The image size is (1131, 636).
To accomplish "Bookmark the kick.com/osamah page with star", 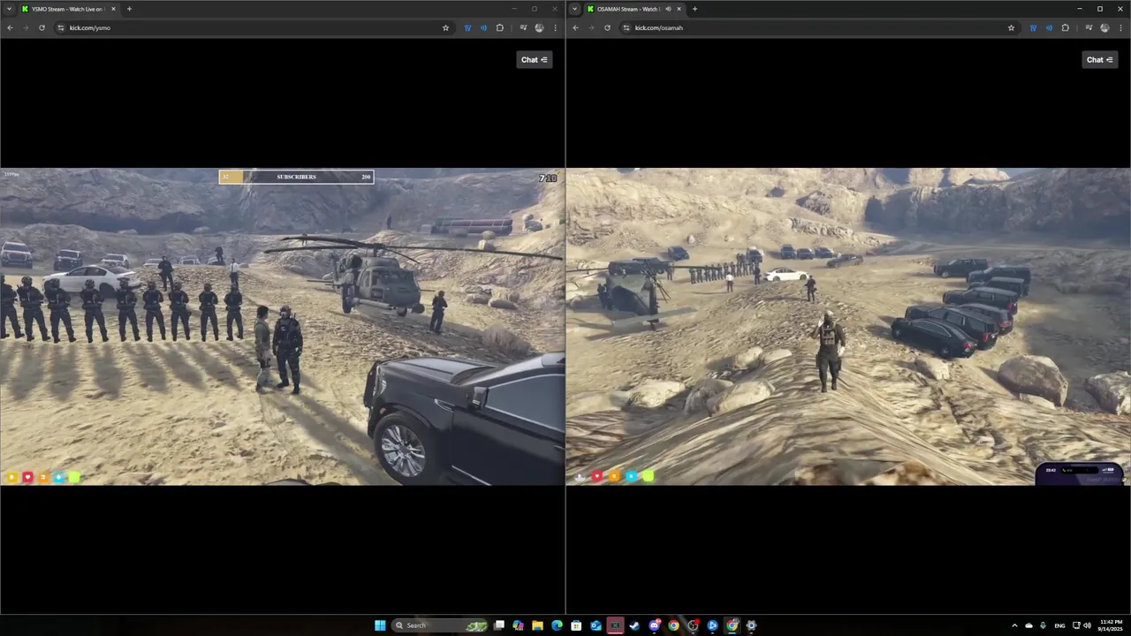I will coord(1011,27).
